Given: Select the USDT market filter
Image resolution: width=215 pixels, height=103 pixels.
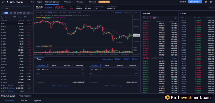Looking at the screenshot, I should coord(6,13).
